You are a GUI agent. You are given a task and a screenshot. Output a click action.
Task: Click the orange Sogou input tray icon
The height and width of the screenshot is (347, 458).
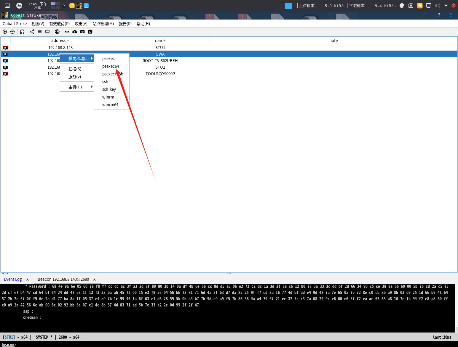tap(420, 5)
